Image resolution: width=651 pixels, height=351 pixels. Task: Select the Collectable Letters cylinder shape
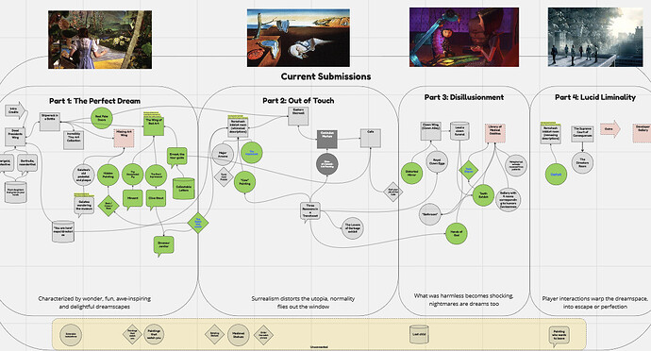[x=184, y=189]
